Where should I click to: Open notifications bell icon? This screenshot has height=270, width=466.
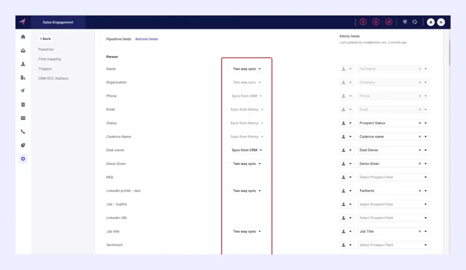click(x=431, y=22)
